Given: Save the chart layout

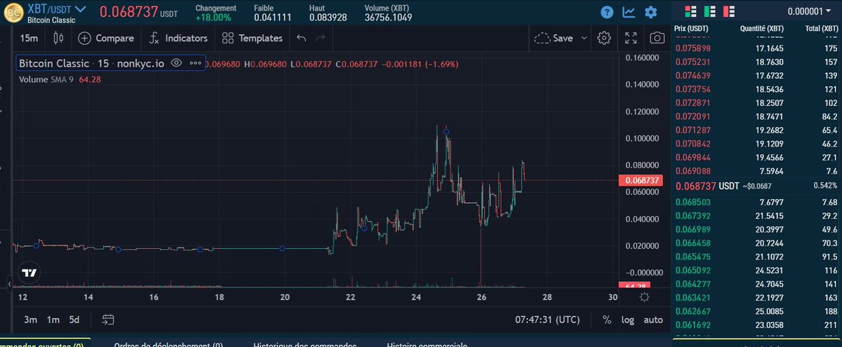Looking at the screenshot, I should [553, 38].
